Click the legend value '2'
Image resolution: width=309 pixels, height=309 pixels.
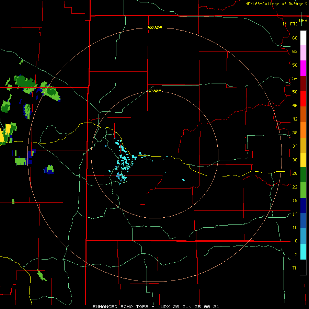click(x=296, y=254)
